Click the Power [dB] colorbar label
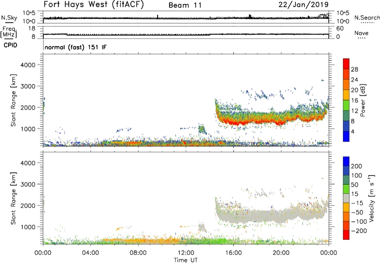Image resolution: width=380 pixels, height=263 pixels. pos(362,100)
